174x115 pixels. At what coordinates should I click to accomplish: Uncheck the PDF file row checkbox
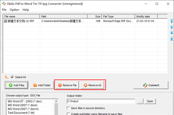click(6, 21)
